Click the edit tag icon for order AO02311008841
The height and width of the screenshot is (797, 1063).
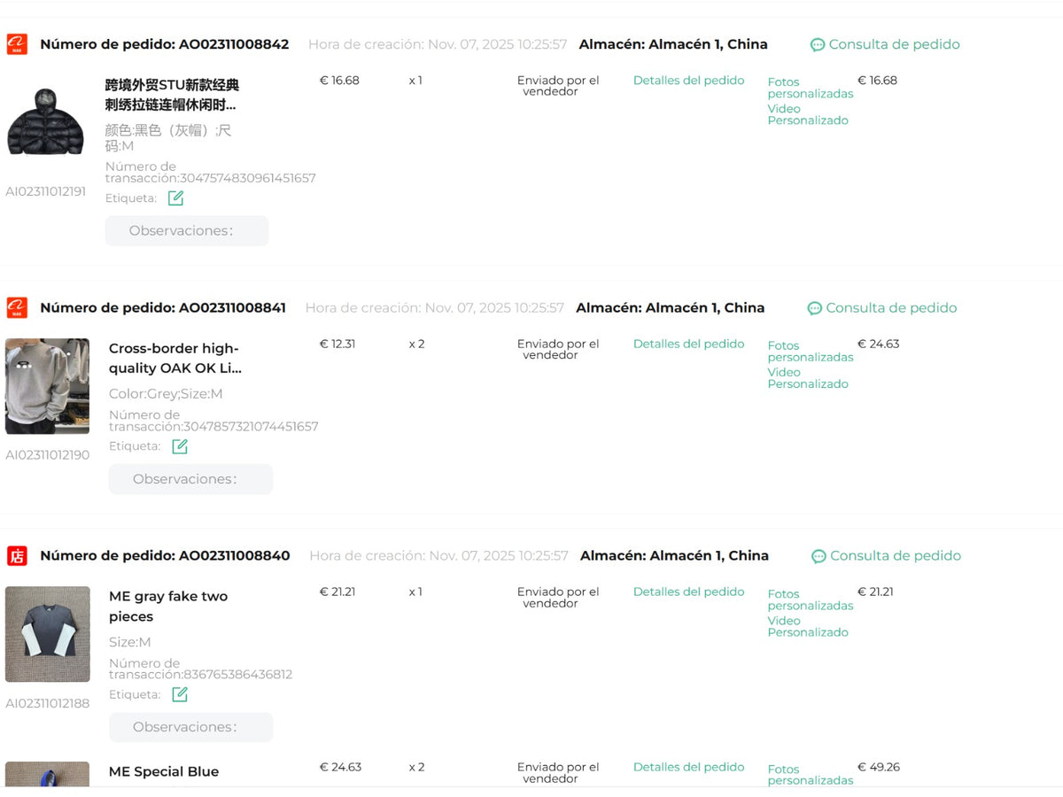click(179, 446)
